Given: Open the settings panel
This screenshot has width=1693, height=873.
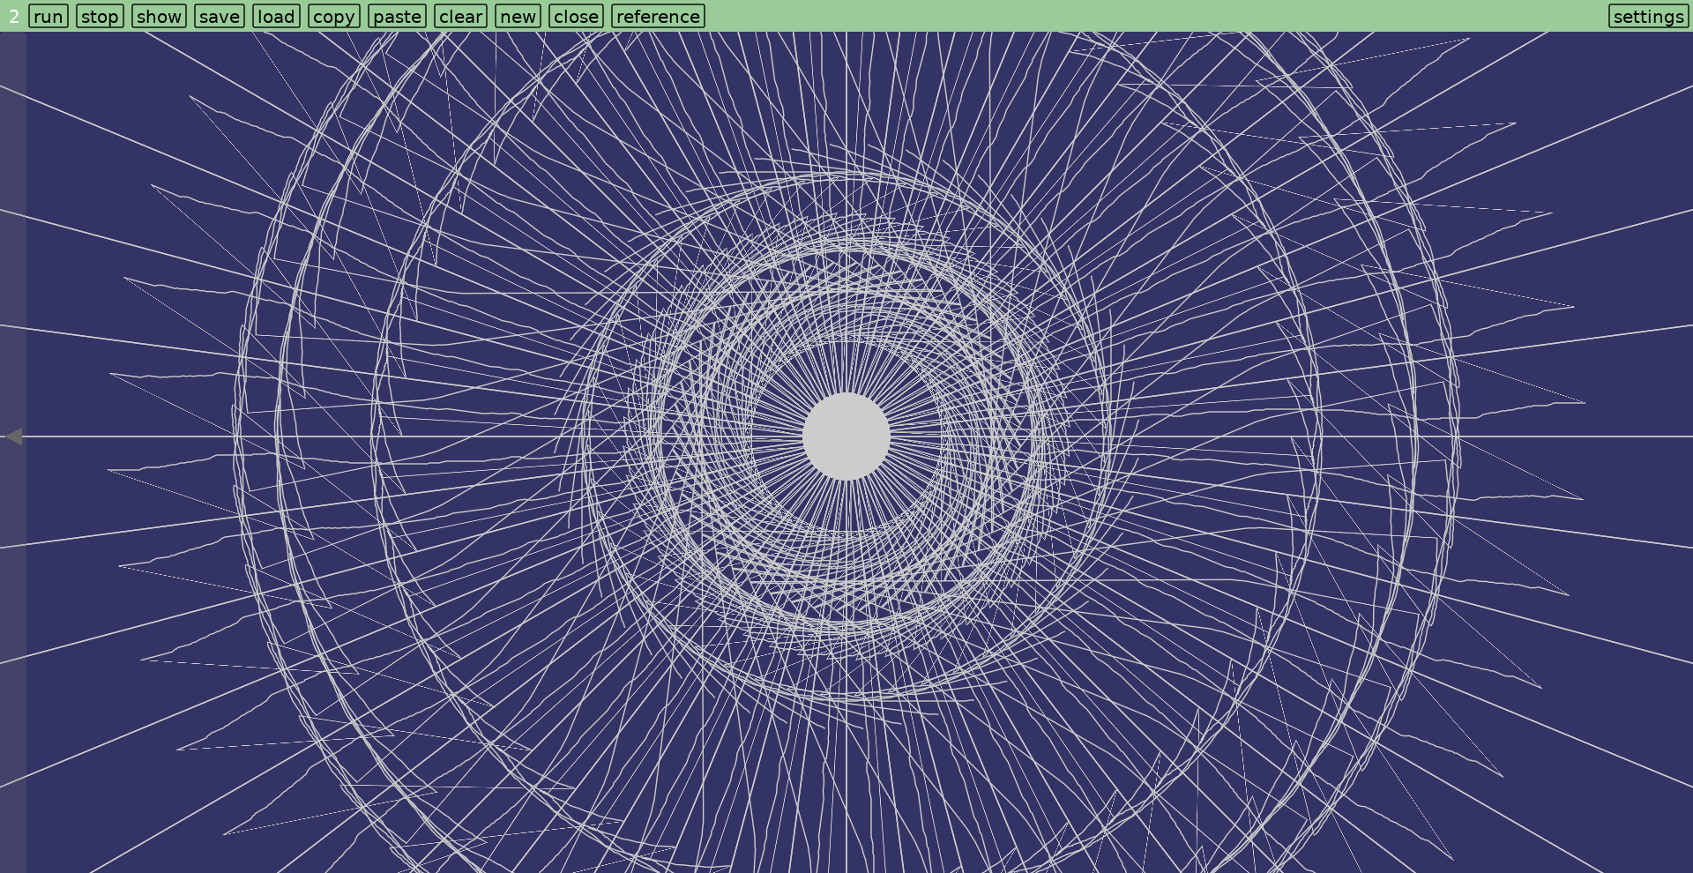Looking at the screenshot, I should pyautogui.click(x=1648, y=16).
